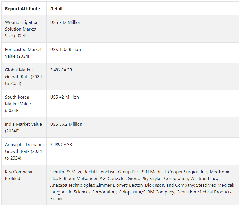The image size is (240, 206).
Task: Click Anacapa Technologies in companies list
Action: tap(72, 185)
